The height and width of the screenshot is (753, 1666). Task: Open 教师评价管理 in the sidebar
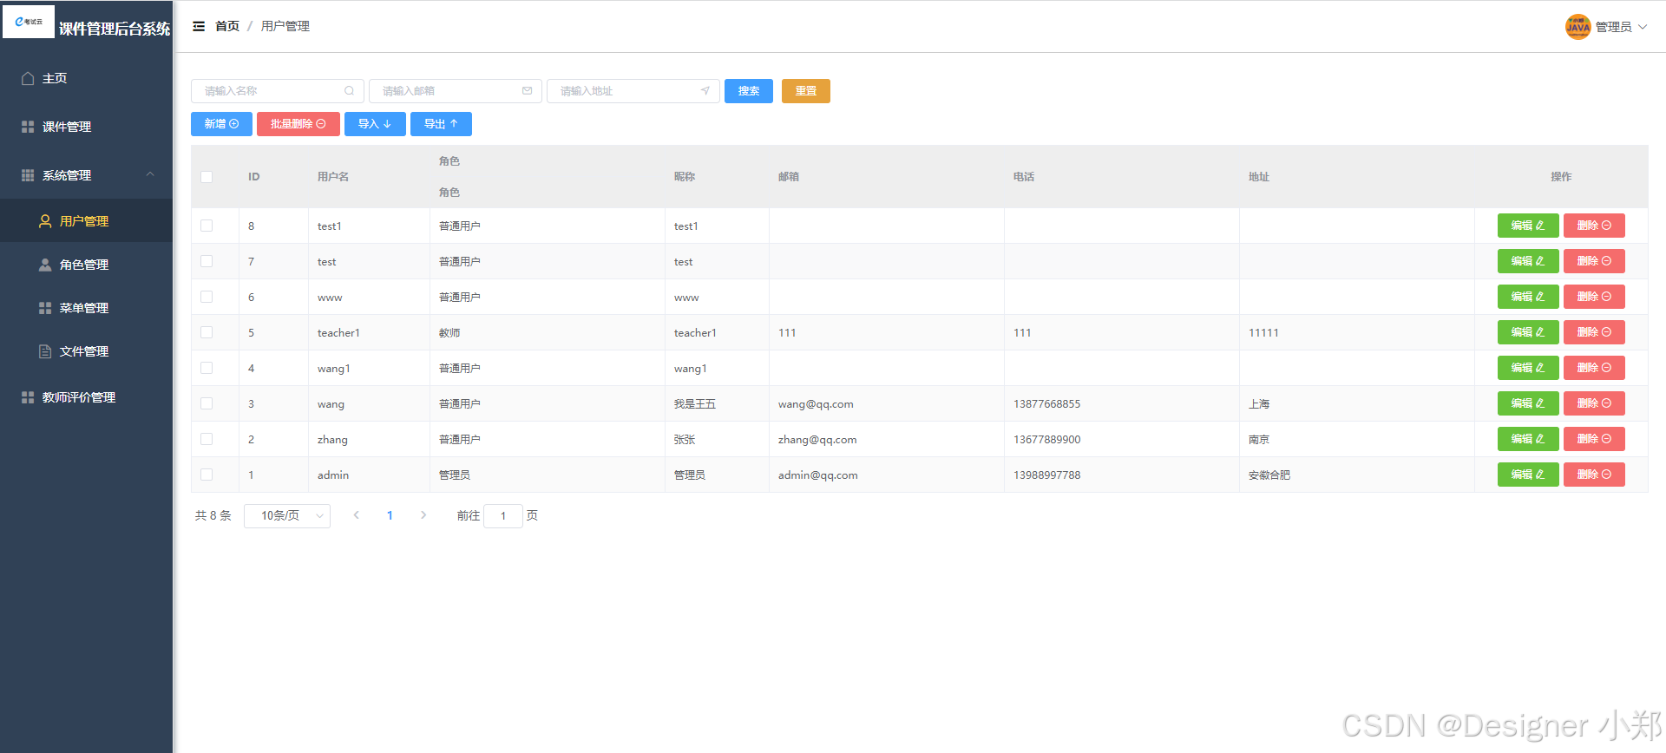(87, 397)
